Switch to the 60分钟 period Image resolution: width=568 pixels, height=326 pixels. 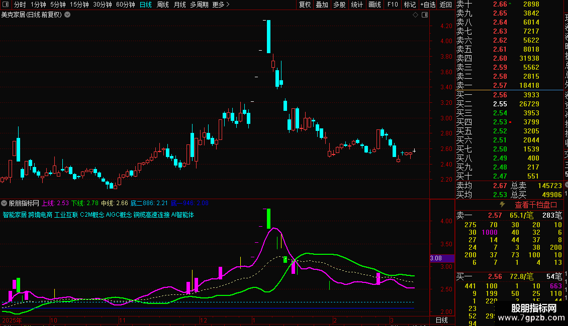pyautogui.click(x=126, y=5)
